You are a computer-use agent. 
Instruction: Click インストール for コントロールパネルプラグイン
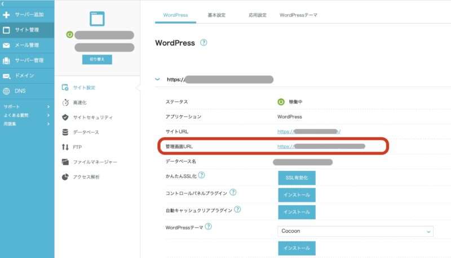tap(297, 195)
